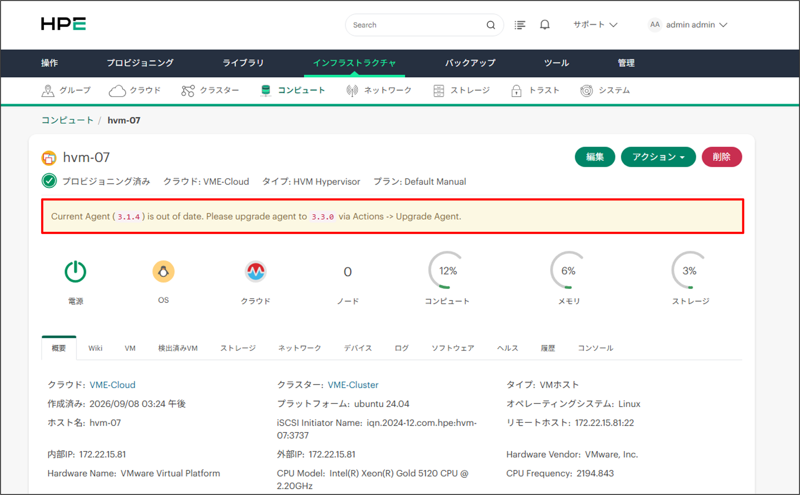800x495 pixels.
Task: Open the 管理 main menu
Action: 626,63
